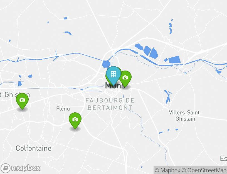Image resolution: width=227 pixels, height=174 pixels.
Task: Click the Colfontaine town label
Action: (x=33, y=148)
